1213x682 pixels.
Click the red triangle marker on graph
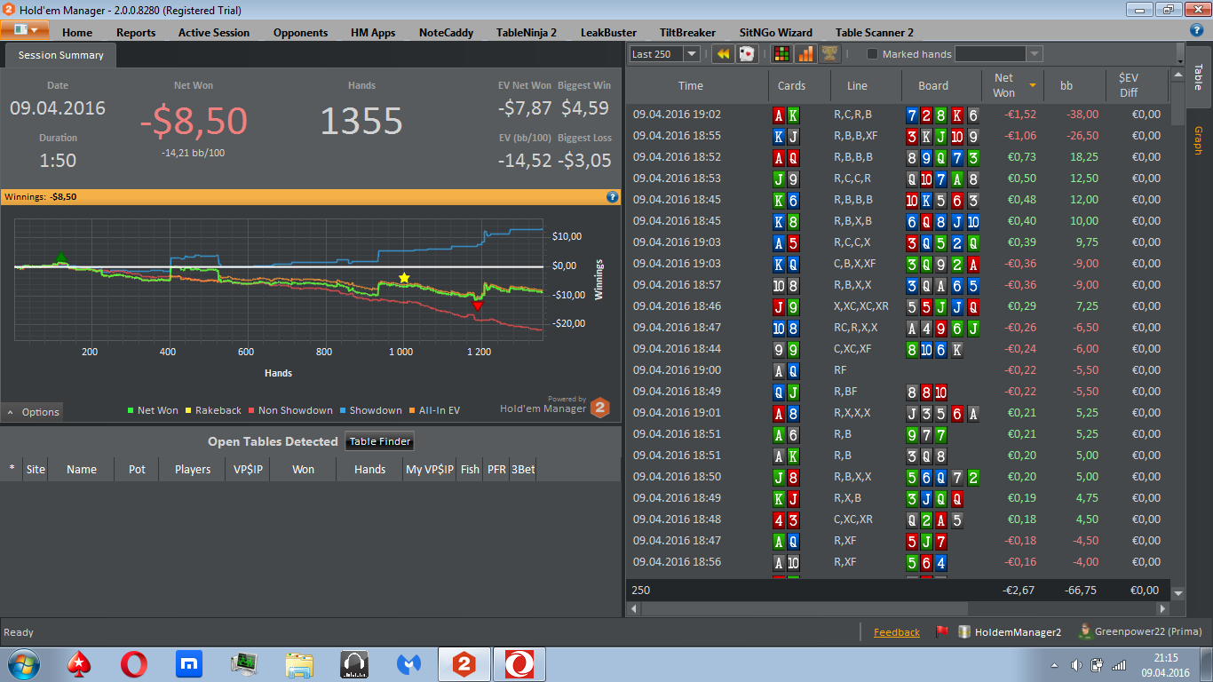click(477, 305)
